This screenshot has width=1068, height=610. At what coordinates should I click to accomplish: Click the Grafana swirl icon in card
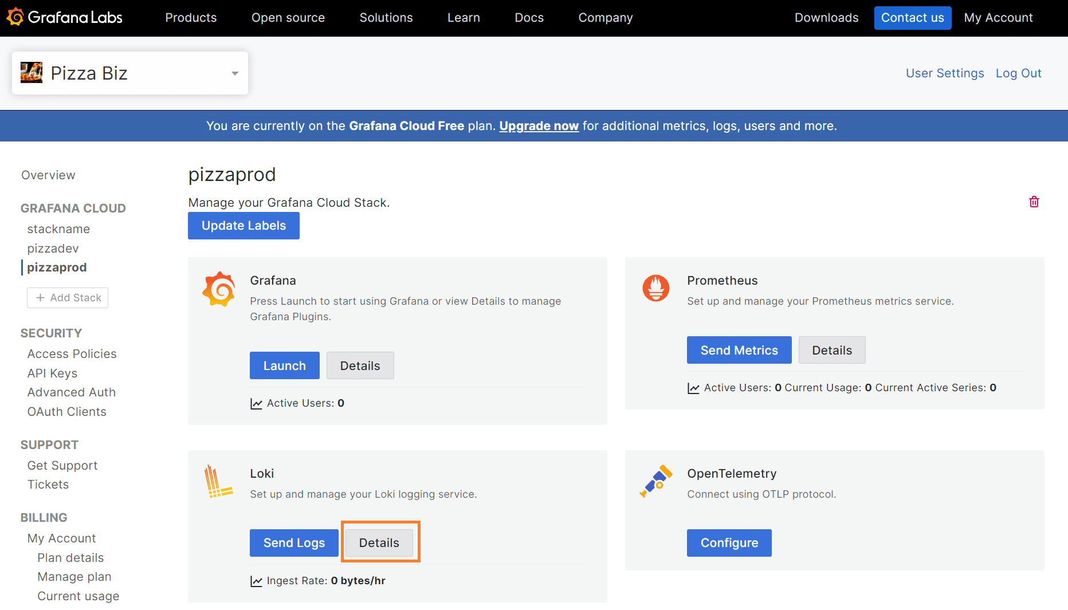(x=219, y=289)
